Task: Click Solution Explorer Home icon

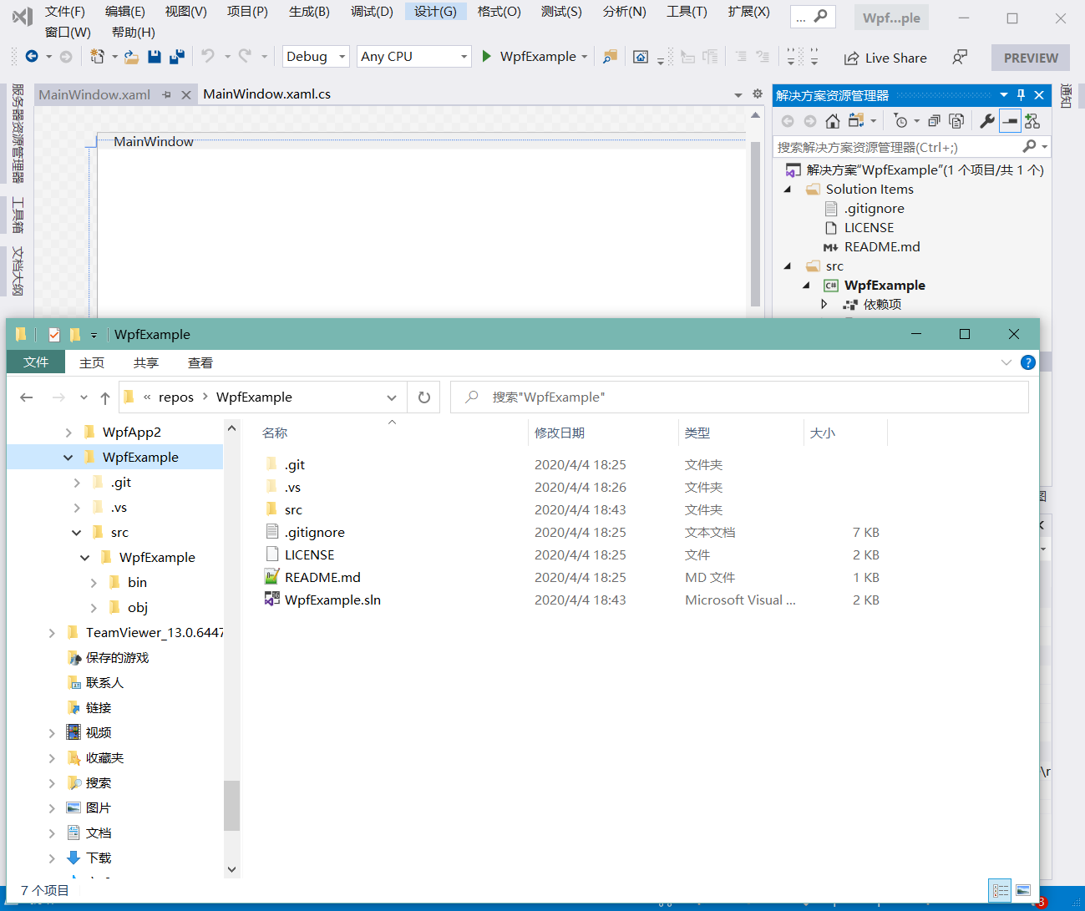Action: 833,121
